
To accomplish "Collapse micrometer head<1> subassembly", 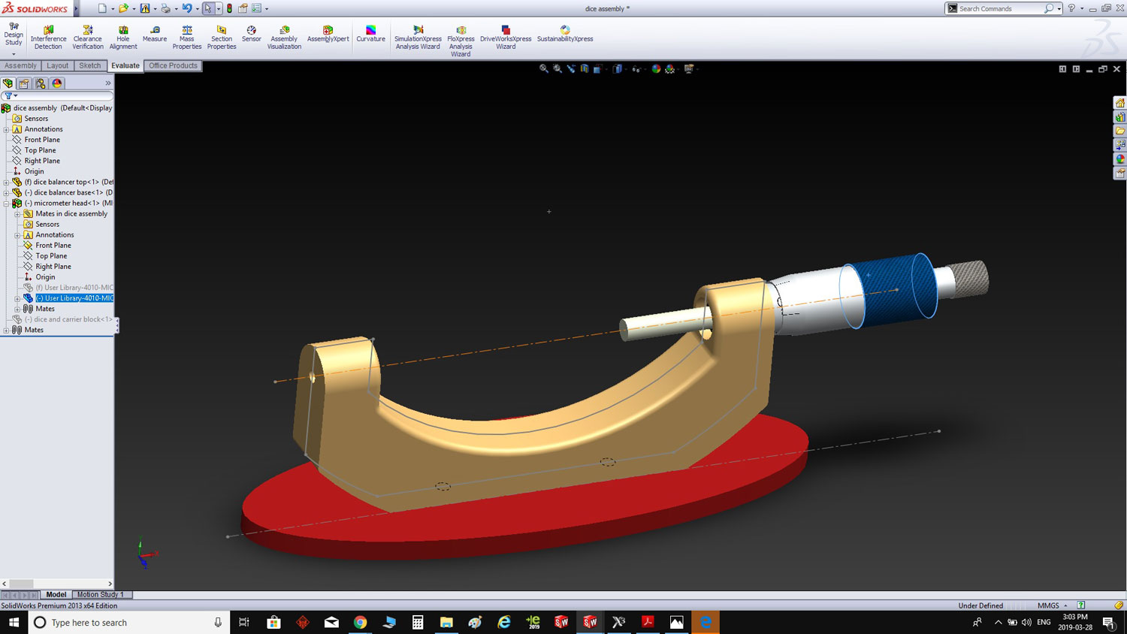I will pyautogui.click(x=6, y=203).
